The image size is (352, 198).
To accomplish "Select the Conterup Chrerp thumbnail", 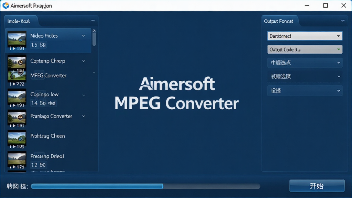I will pyautogui.click(x=17, y=62).
